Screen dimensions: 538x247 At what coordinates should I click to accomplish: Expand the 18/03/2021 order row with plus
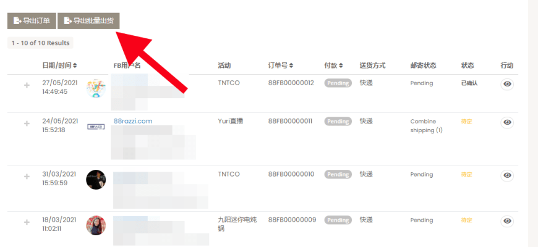27,222
